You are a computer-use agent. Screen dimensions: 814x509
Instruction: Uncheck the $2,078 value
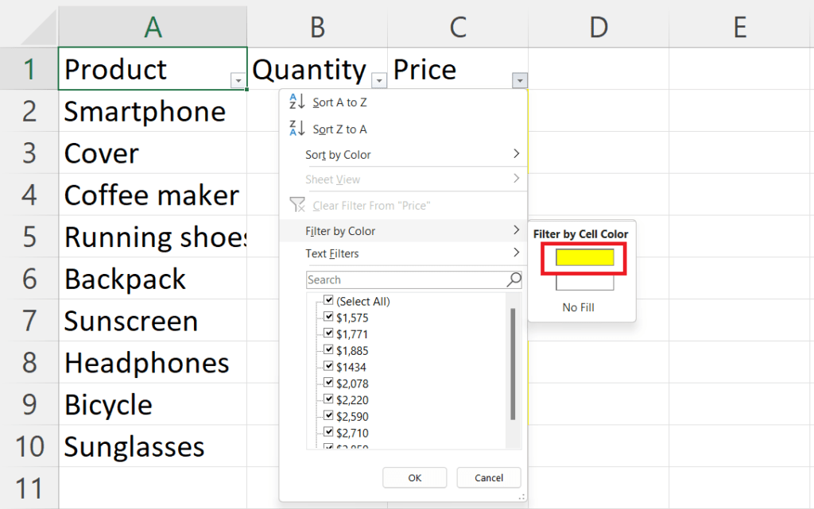point(328,382)
